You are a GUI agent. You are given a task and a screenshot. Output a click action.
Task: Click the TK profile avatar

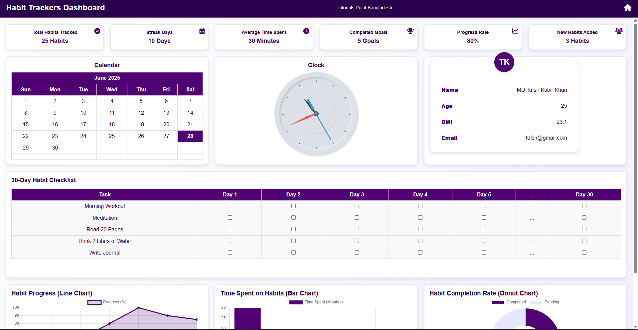click(504, 62)
